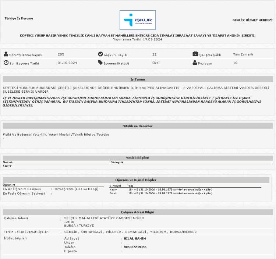
Task: Click the Deneyim column header
Action: coord(117,162)
